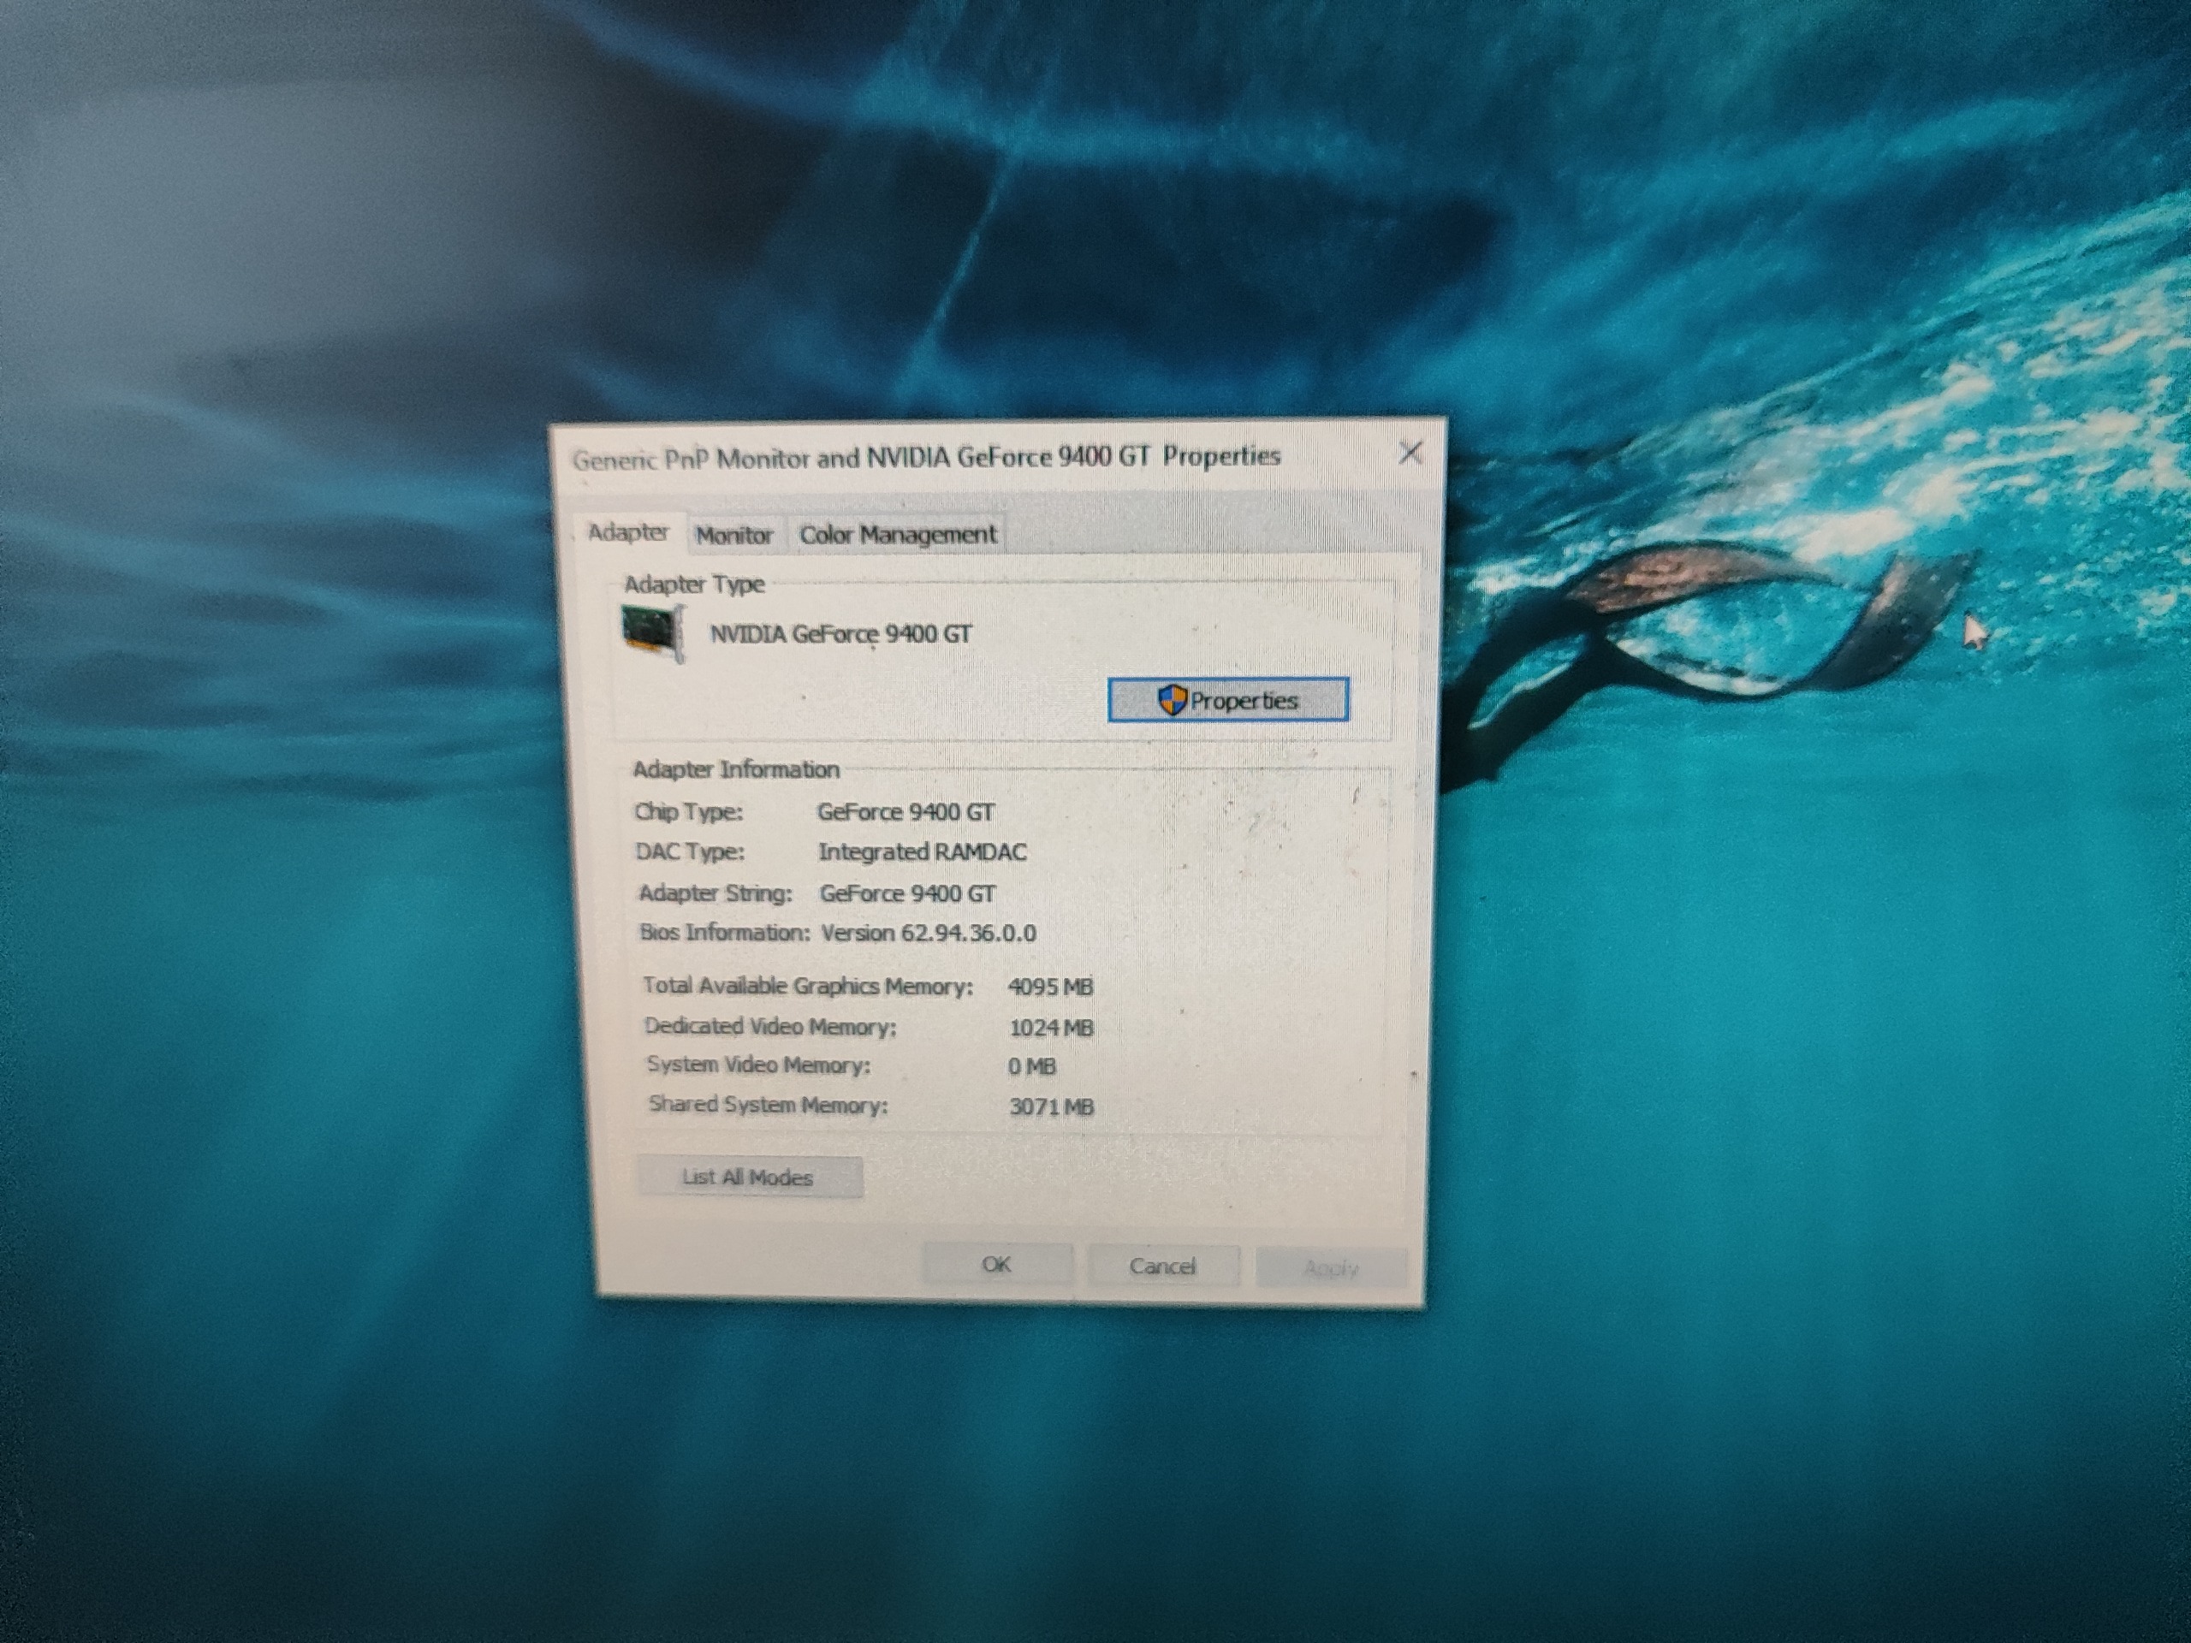Click the Adapter String value

907,894
